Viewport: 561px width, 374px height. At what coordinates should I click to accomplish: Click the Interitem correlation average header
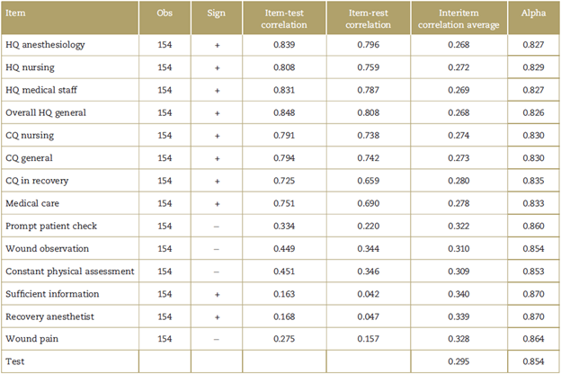pyautogui.click(x=459, y=15)
